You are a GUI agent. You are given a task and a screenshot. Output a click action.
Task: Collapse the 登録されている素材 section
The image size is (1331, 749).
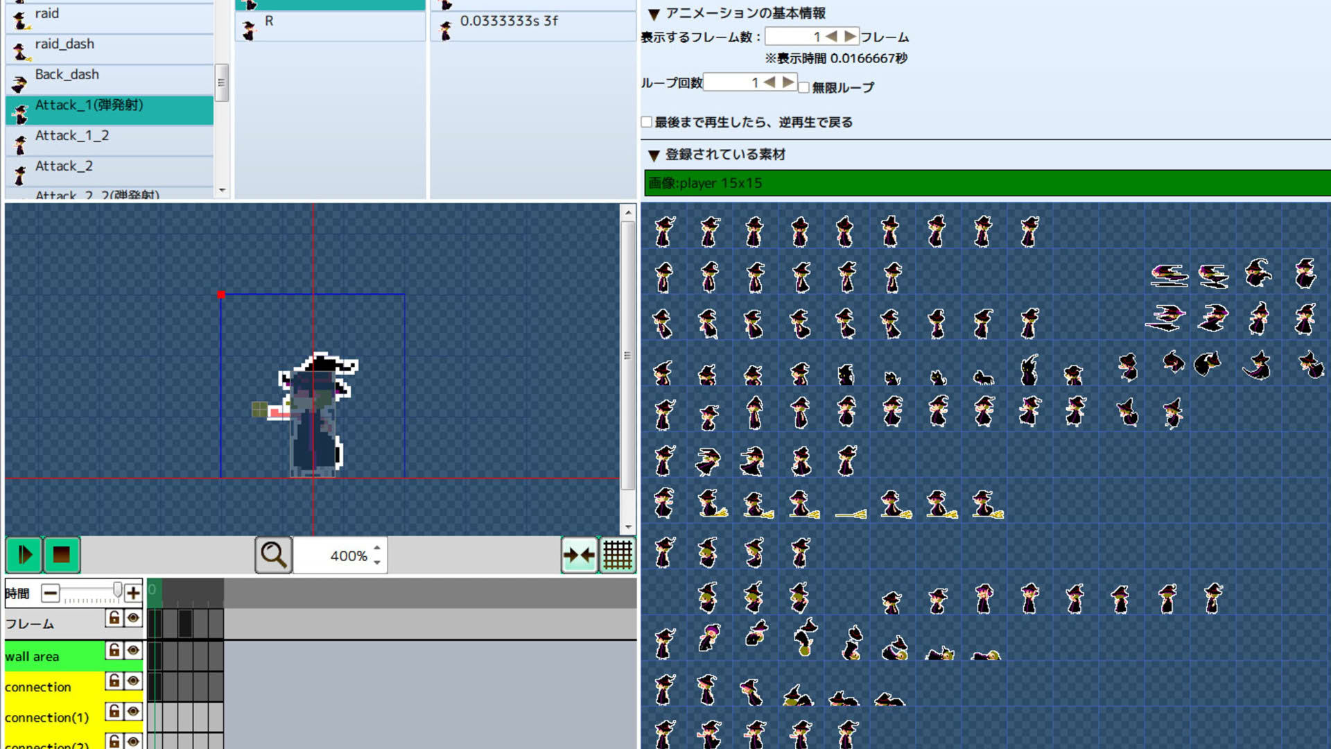[653, 155]
